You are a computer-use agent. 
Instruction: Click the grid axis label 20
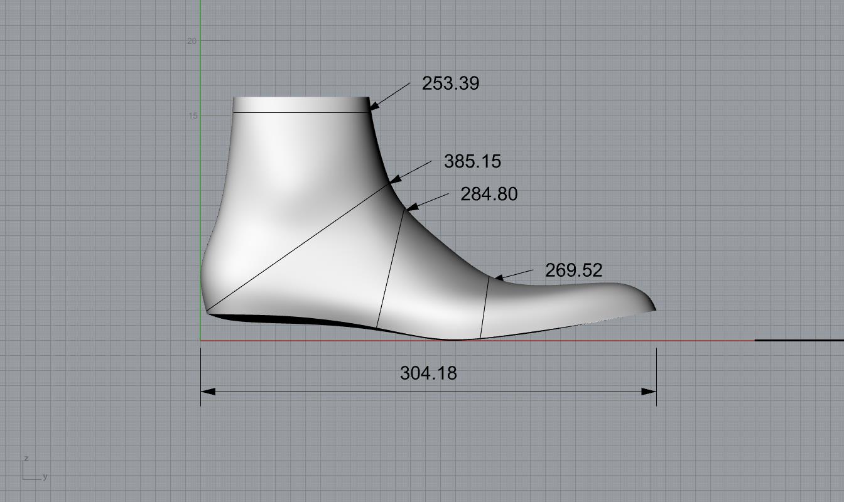(x=192, y=41)
